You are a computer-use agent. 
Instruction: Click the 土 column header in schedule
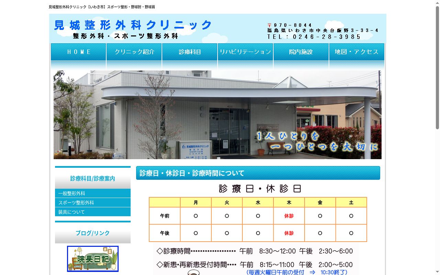(x=351, y=202)
